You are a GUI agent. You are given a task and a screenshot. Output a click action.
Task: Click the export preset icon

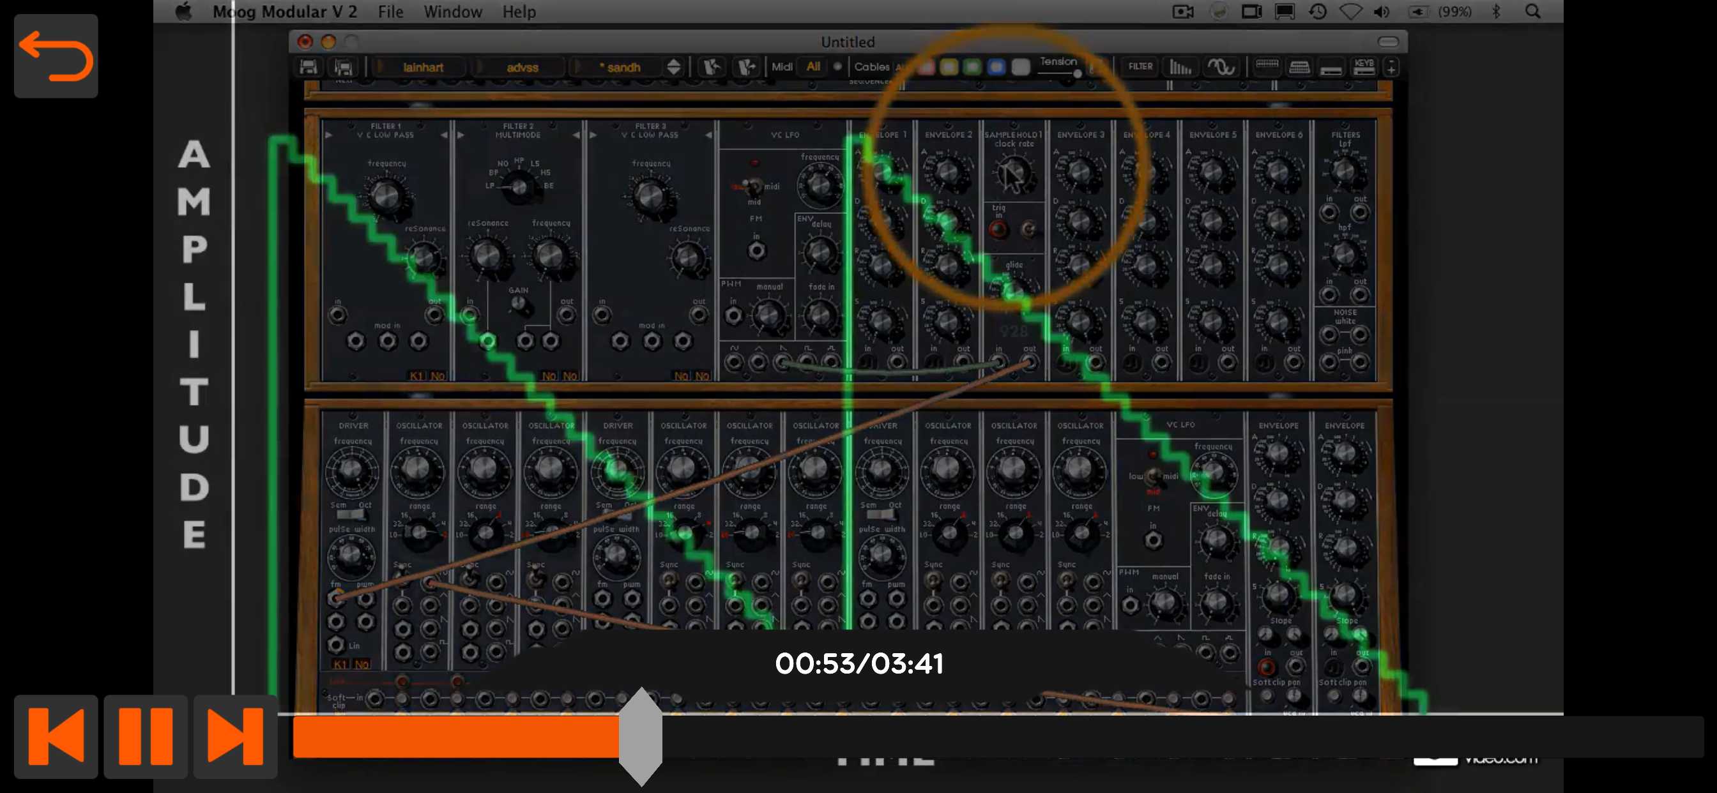(747, 66)
